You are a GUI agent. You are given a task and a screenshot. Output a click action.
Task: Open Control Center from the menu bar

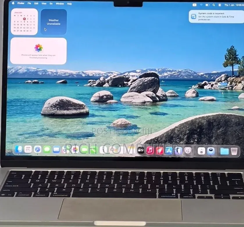click(220, 5)
